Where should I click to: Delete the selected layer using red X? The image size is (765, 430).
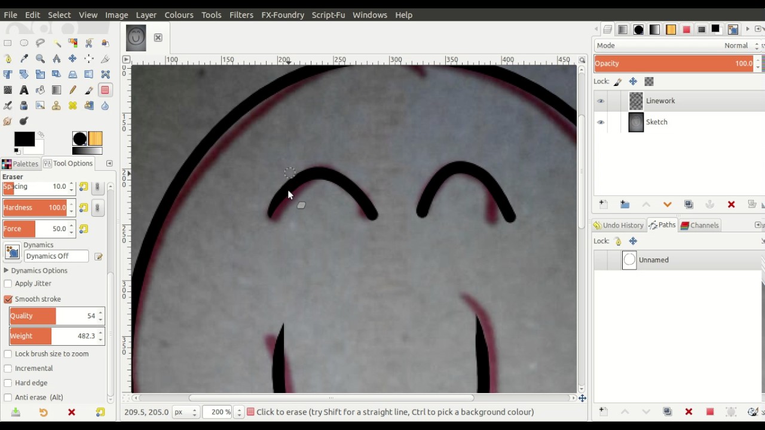click(x=731, y=204)
